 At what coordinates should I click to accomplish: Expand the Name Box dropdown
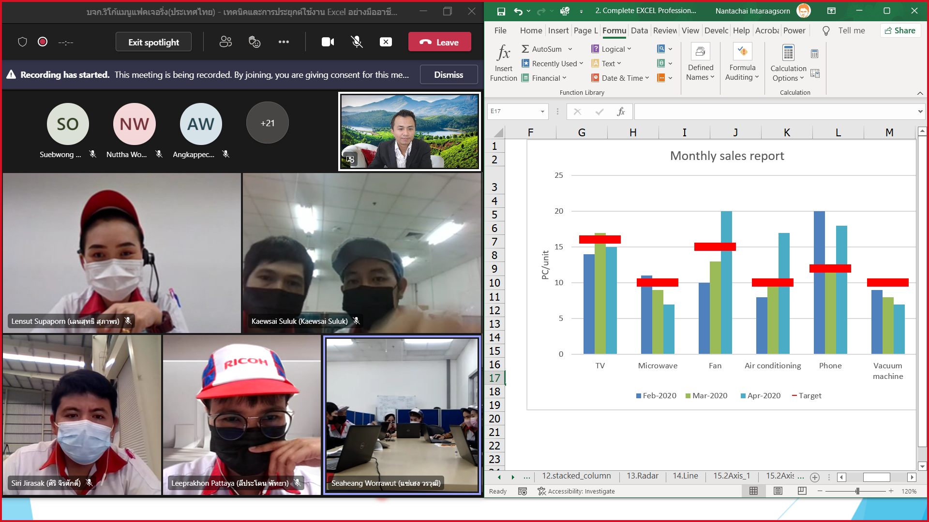pos(542,112)
